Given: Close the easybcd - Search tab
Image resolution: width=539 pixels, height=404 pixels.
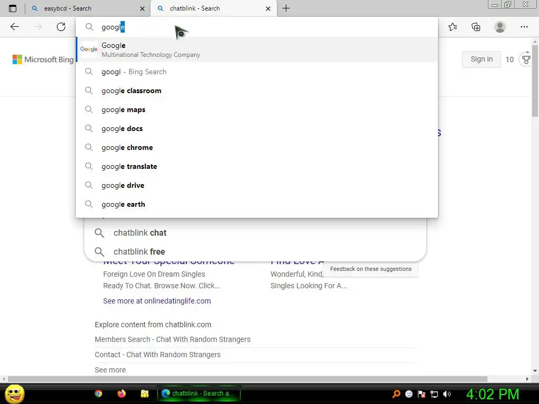Looking at the screenshot, I should [142, 8].
